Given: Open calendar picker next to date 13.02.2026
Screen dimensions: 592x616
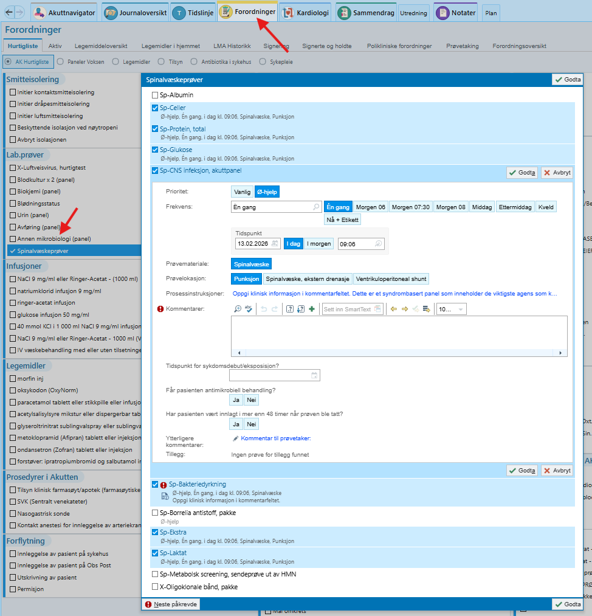Looking at the screenshot, I should click(x=275, y=244).
